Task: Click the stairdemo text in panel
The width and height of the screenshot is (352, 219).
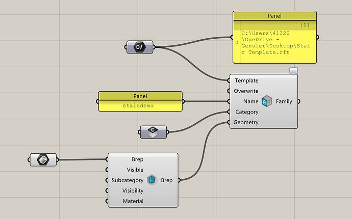Action: point(138,105)
